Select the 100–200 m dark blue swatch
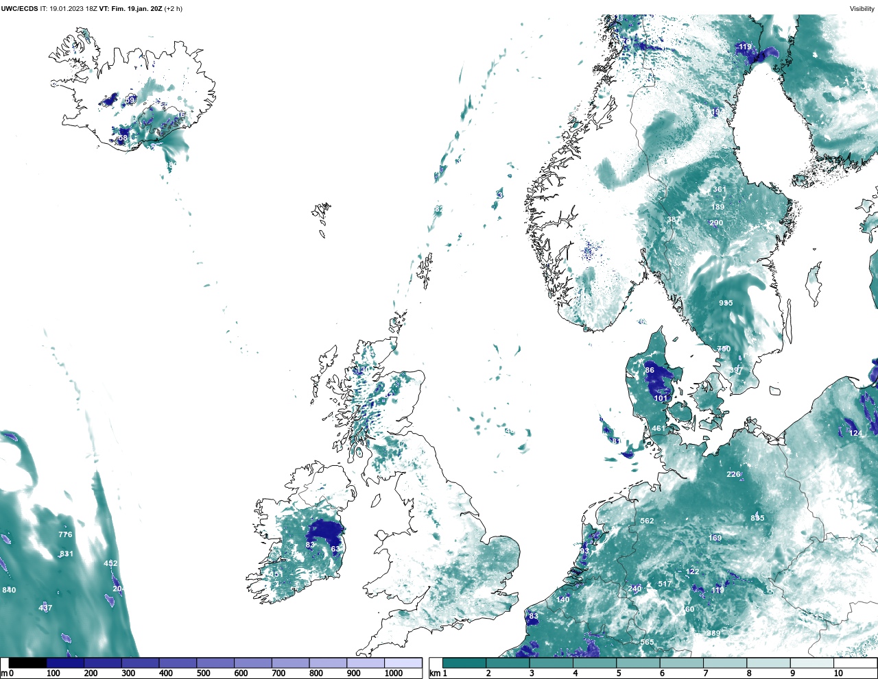The width and height of the screenshot is (878, 679). (x=65, y=663)
